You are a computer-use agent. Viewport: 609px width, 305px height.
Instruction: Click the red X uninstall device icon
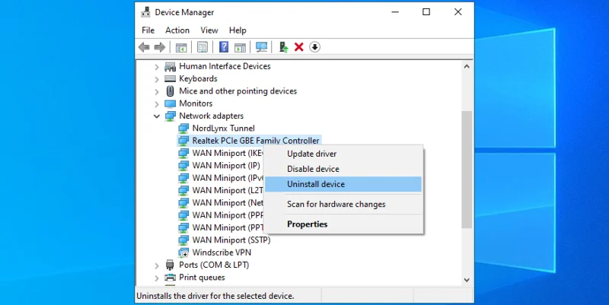point(298,47)
